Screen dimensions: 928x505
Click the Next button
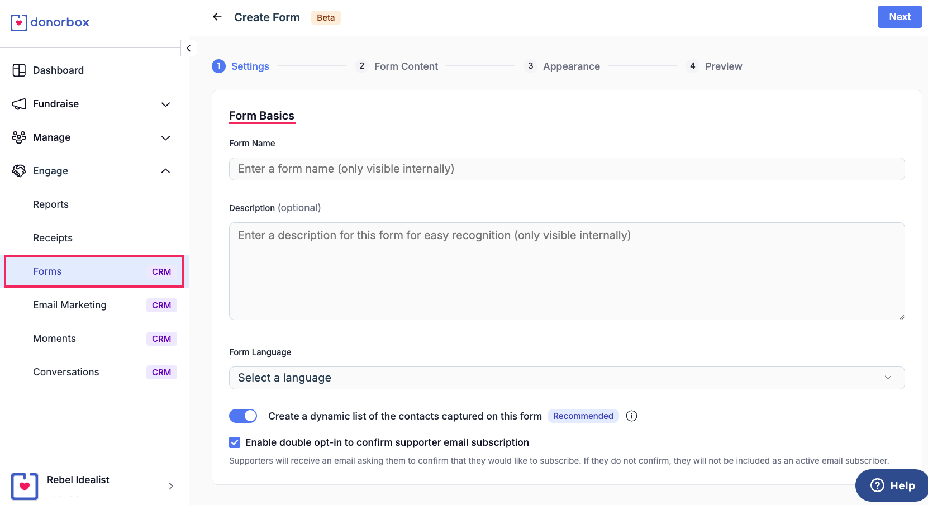pos(900,17)
